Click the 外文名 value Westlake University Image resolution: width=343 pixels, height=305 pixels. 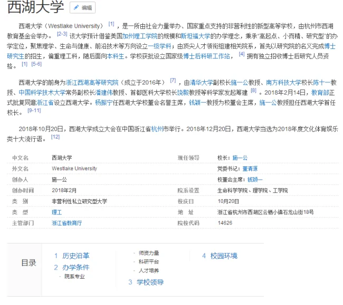pos(74,169)
